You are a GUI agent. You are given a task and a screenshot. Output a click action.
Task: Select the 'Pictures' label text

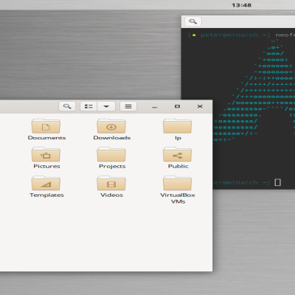(x=46, y=166)
